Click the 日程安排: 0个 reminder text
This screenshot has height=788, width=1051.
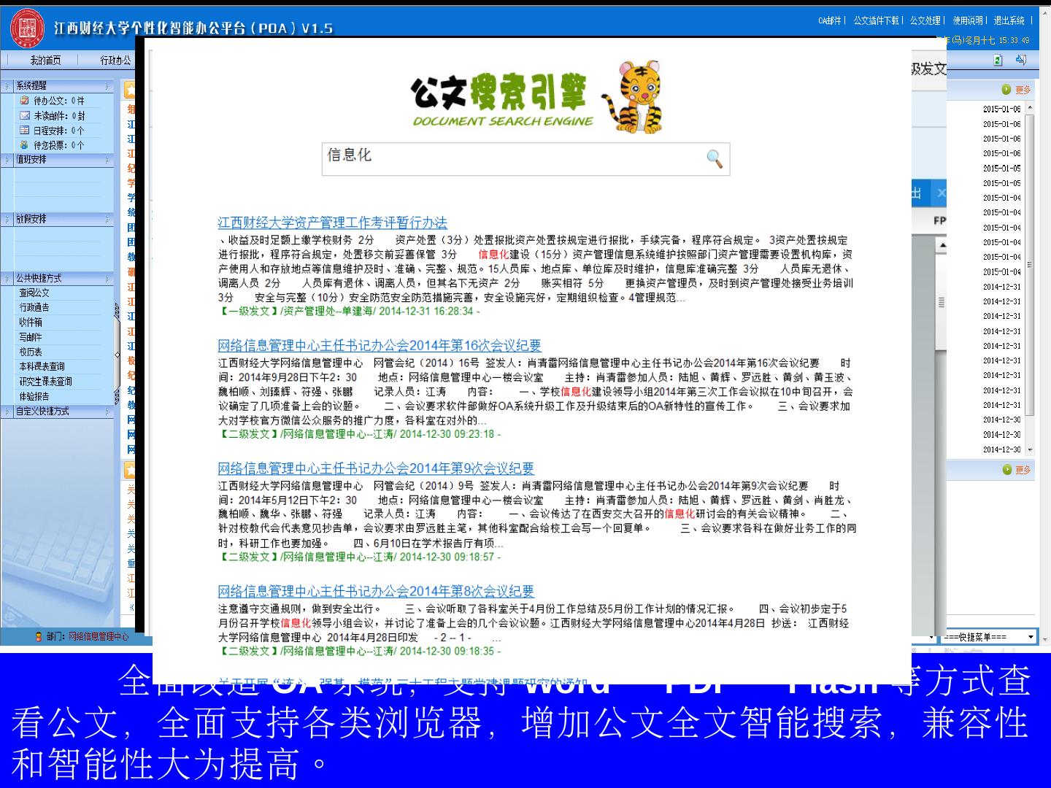click(58, 130)
